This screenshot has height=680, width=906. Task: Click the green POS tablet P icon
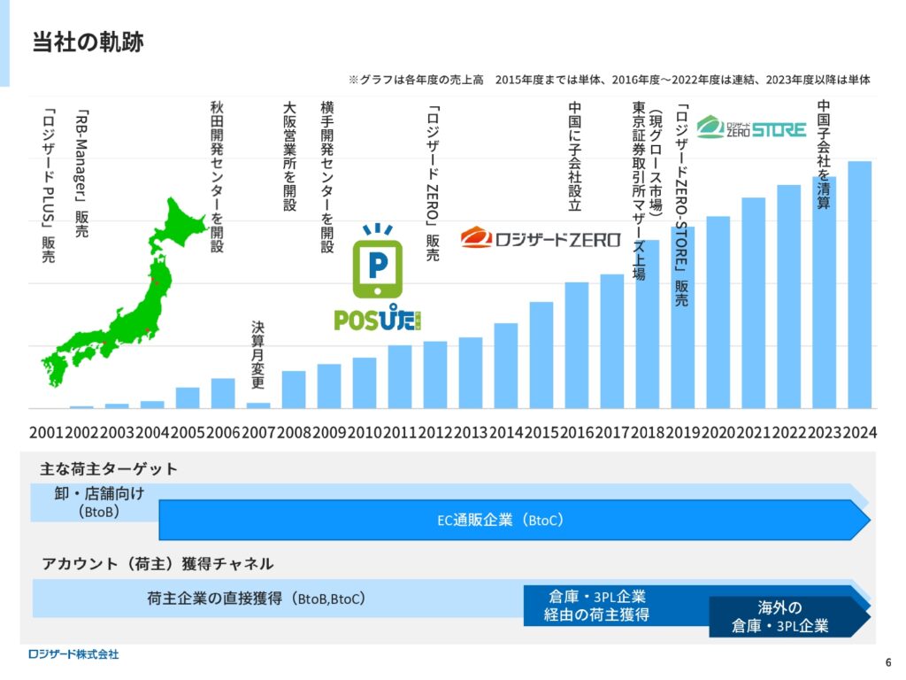(377, 261)
